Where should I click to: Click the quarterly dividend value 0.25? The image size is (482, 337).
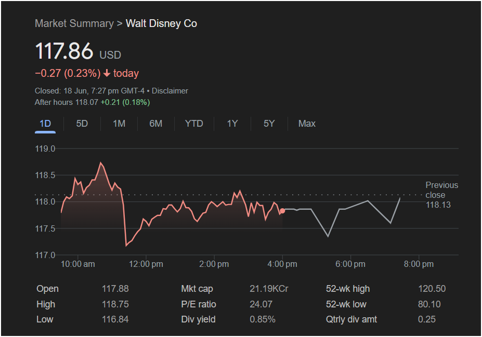[x=427, y=319]
